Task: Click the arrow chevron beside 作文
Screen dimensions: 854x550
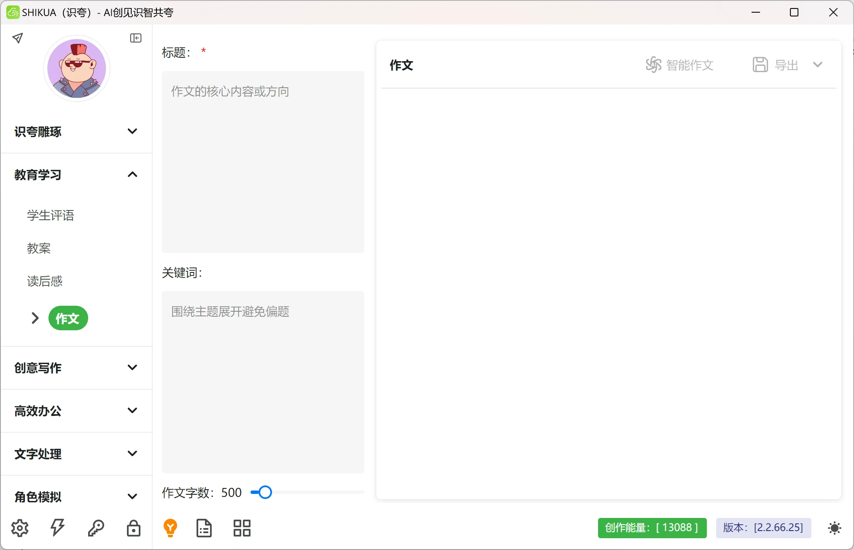Action: pyautogui.click(x=35, y=318)
